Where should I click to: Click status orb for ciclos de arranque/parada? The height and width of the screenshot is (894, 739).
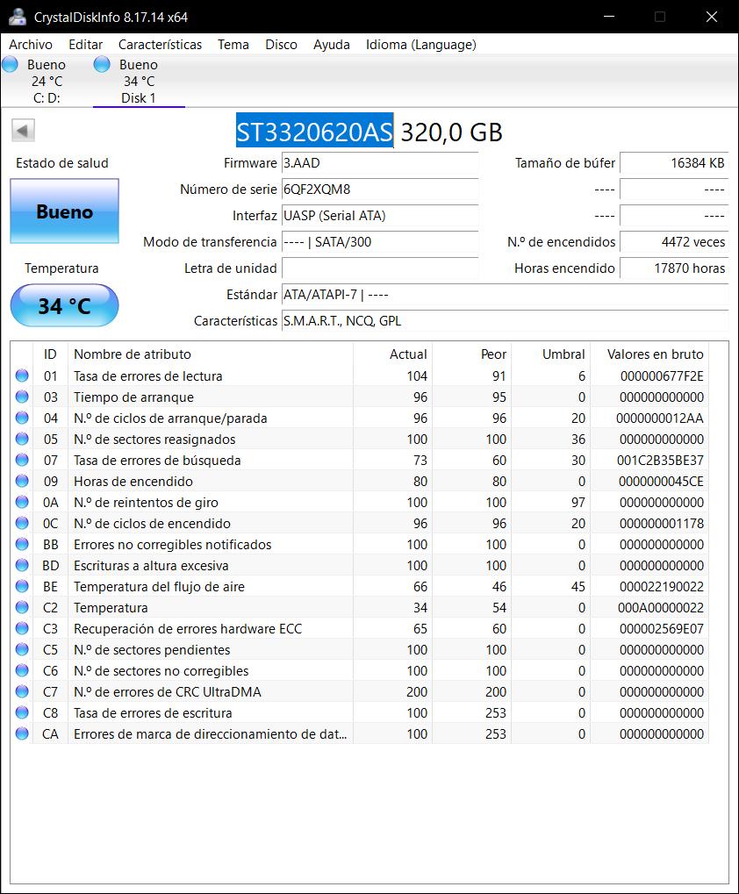click(22, 418)
